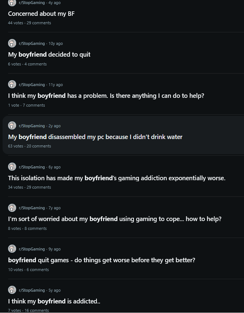Click the subreddit avatar on the 9y ago post
The width and height of the screenshot is (244, 313).
coord(12,249)
